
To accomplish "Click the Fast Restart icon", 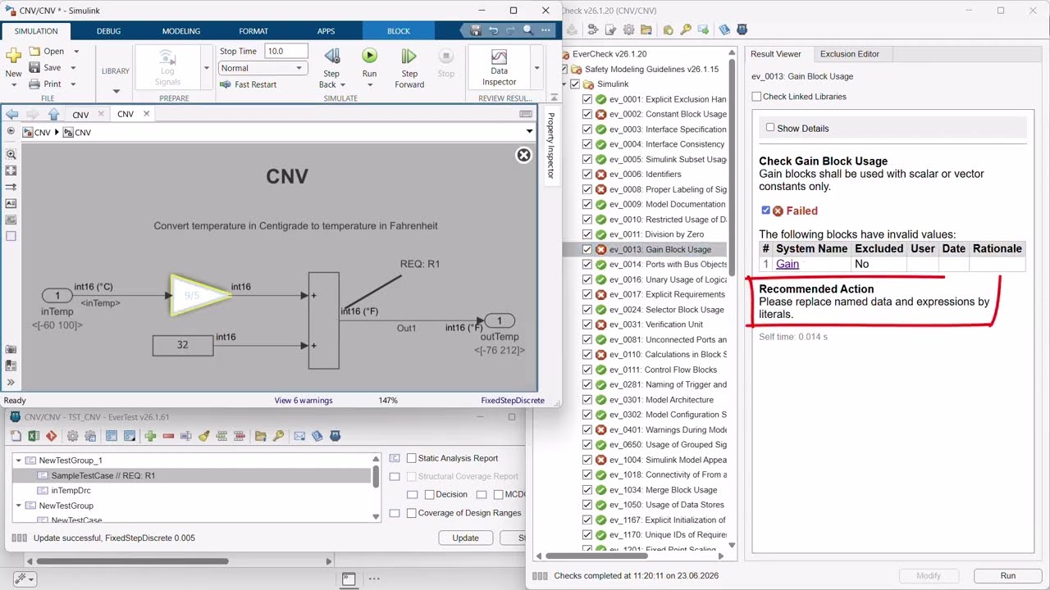I will pos(225,84).
